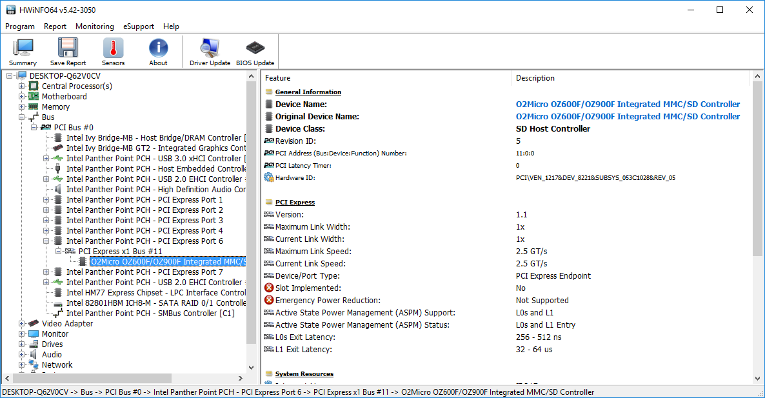
Task: Click the details scroll down arrow
Action: 757,379
